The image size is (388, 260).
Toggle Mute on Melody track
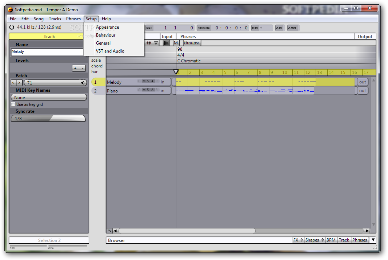coord(144,81)
